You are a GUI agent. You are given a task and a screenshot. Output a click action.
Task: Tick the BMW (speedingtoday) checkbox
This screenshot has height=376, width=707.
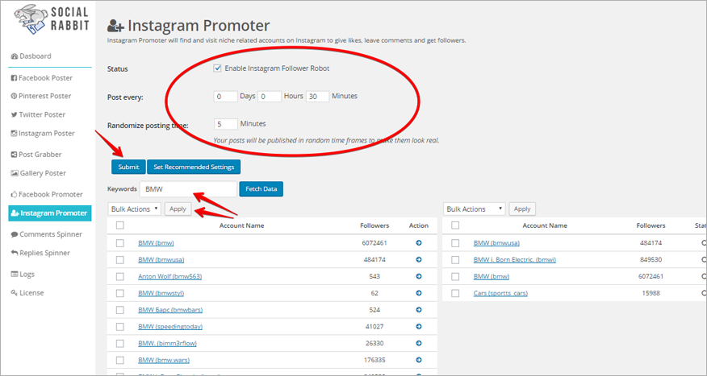coord(120,327)
